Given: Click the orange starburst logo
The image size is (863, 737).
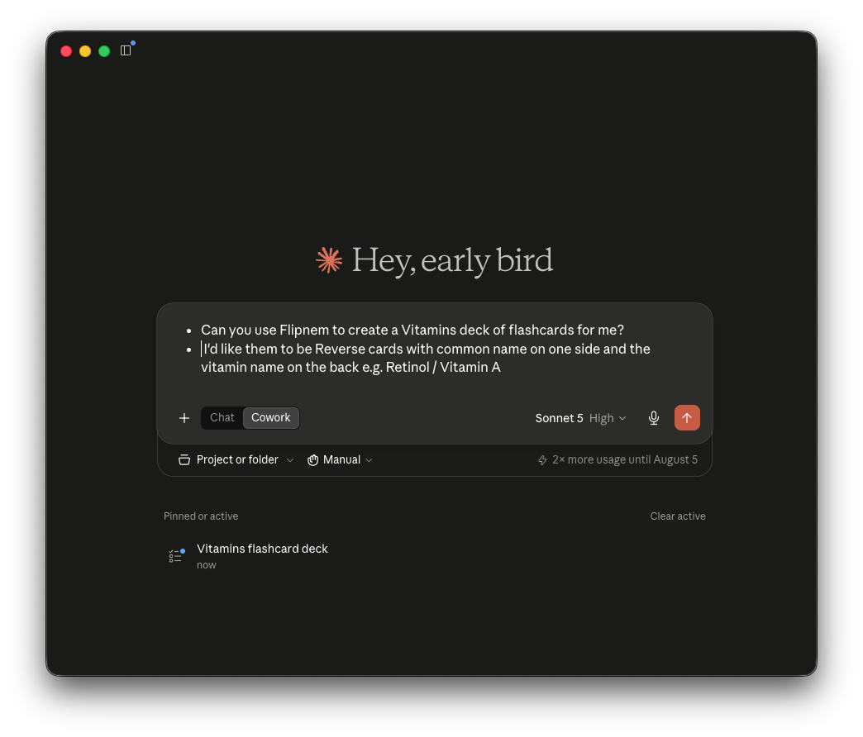Looking at the screenshot, I should [329, 260].
